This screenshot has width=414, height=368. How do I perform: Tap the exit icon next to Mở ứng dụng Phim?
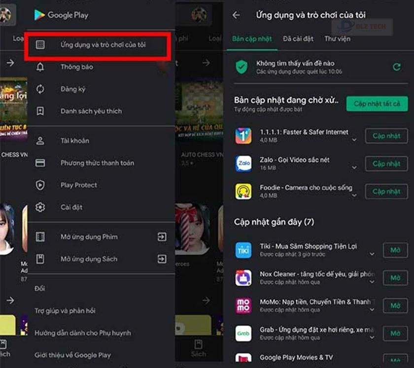pos(162,237)
